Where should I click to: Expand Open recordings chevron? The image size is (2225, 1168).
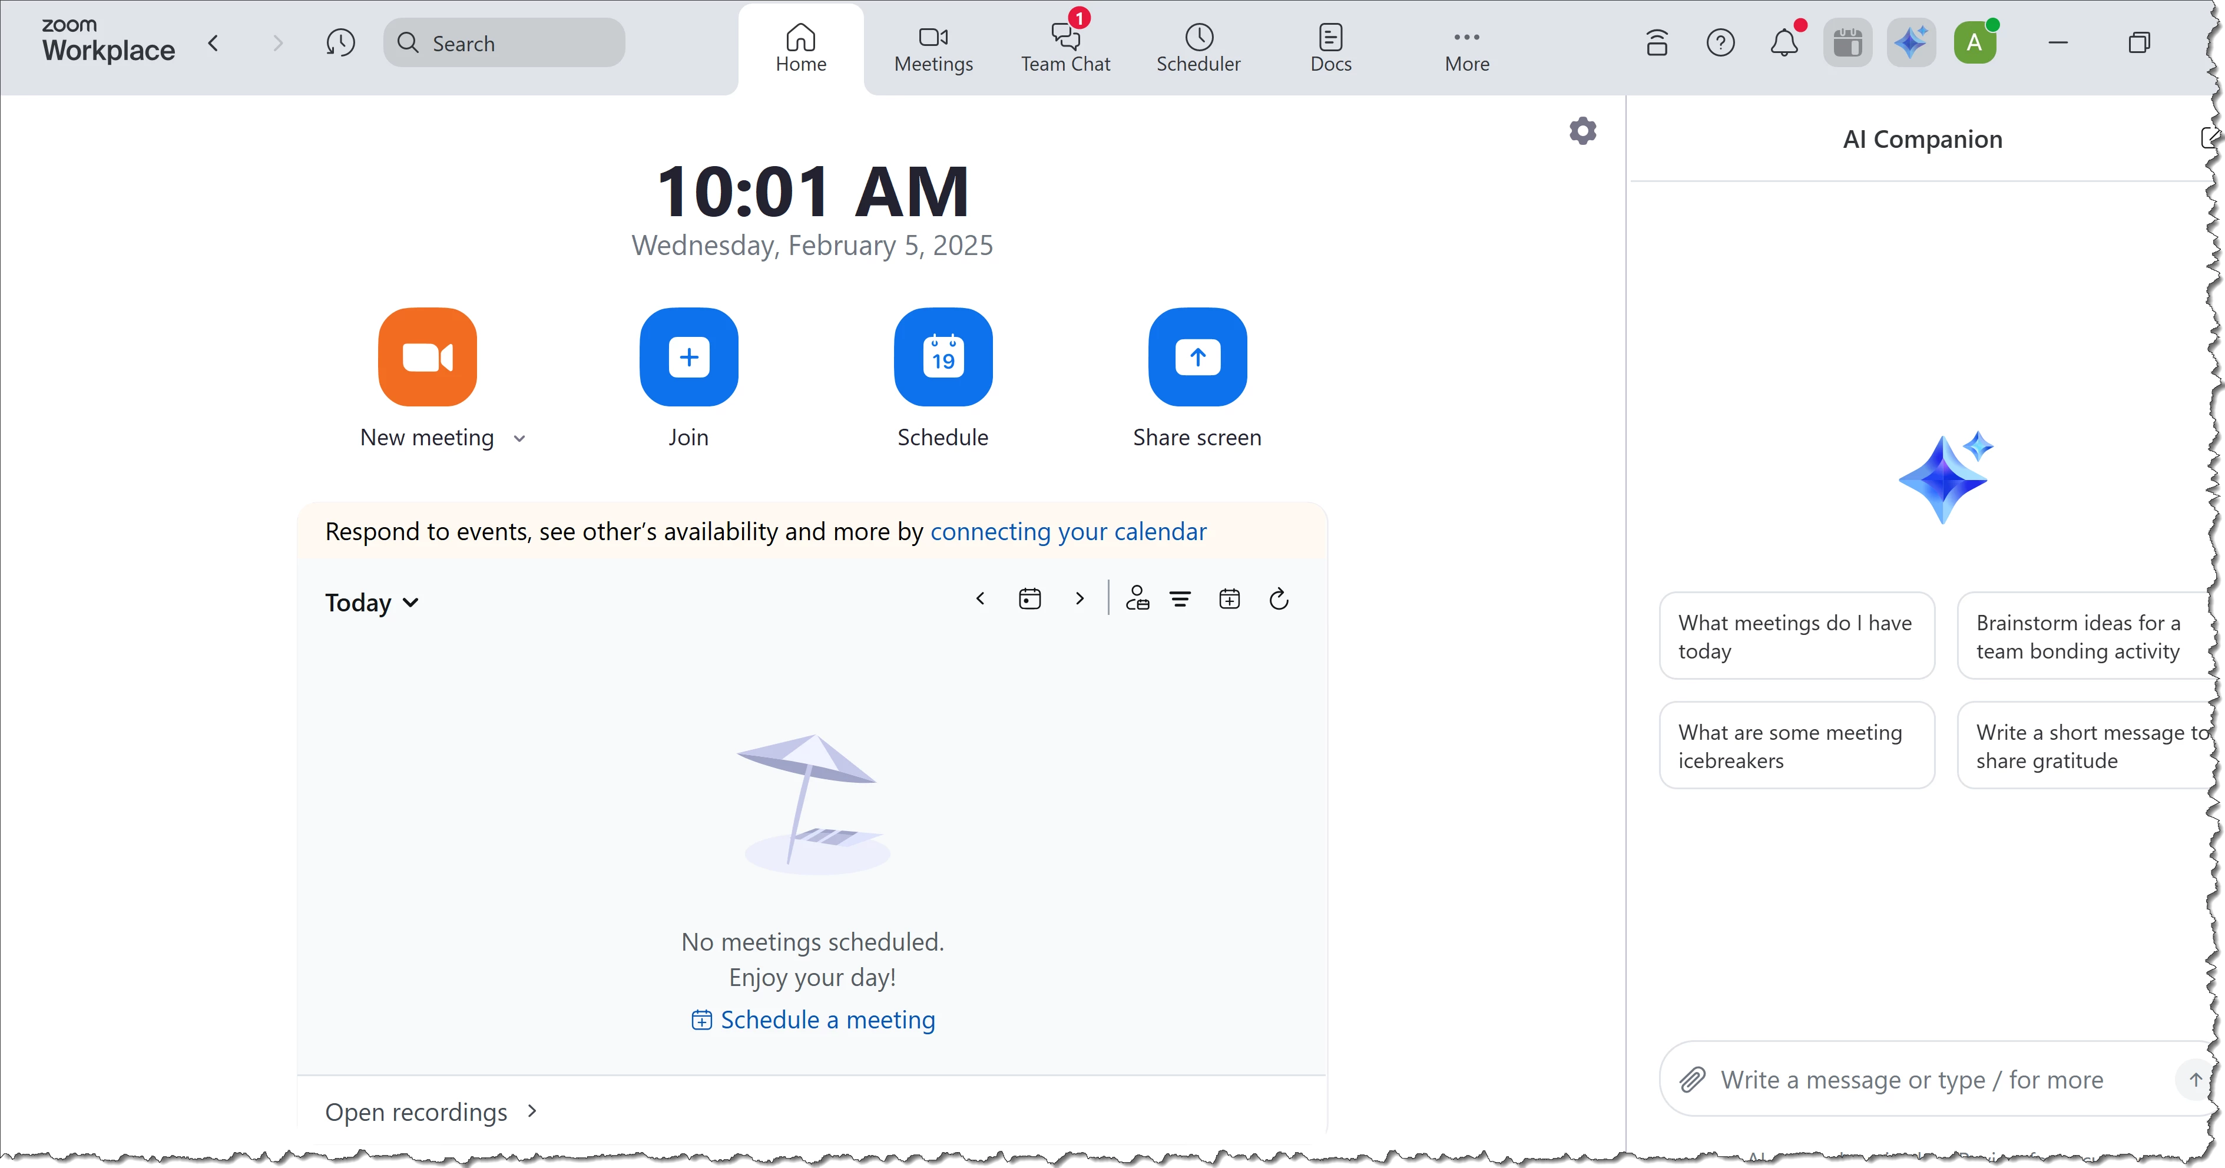(532, 1111)
